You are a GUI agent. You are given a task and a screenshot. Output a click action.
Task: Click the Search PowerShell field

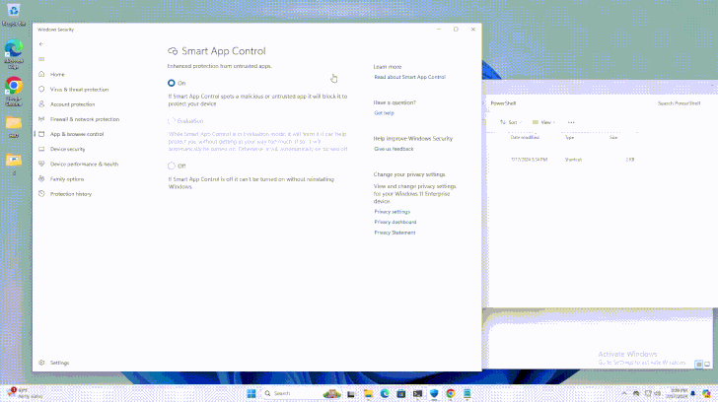point(681,102)
